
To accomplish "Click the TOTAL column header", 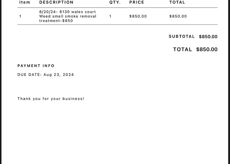I will [177, 2].
